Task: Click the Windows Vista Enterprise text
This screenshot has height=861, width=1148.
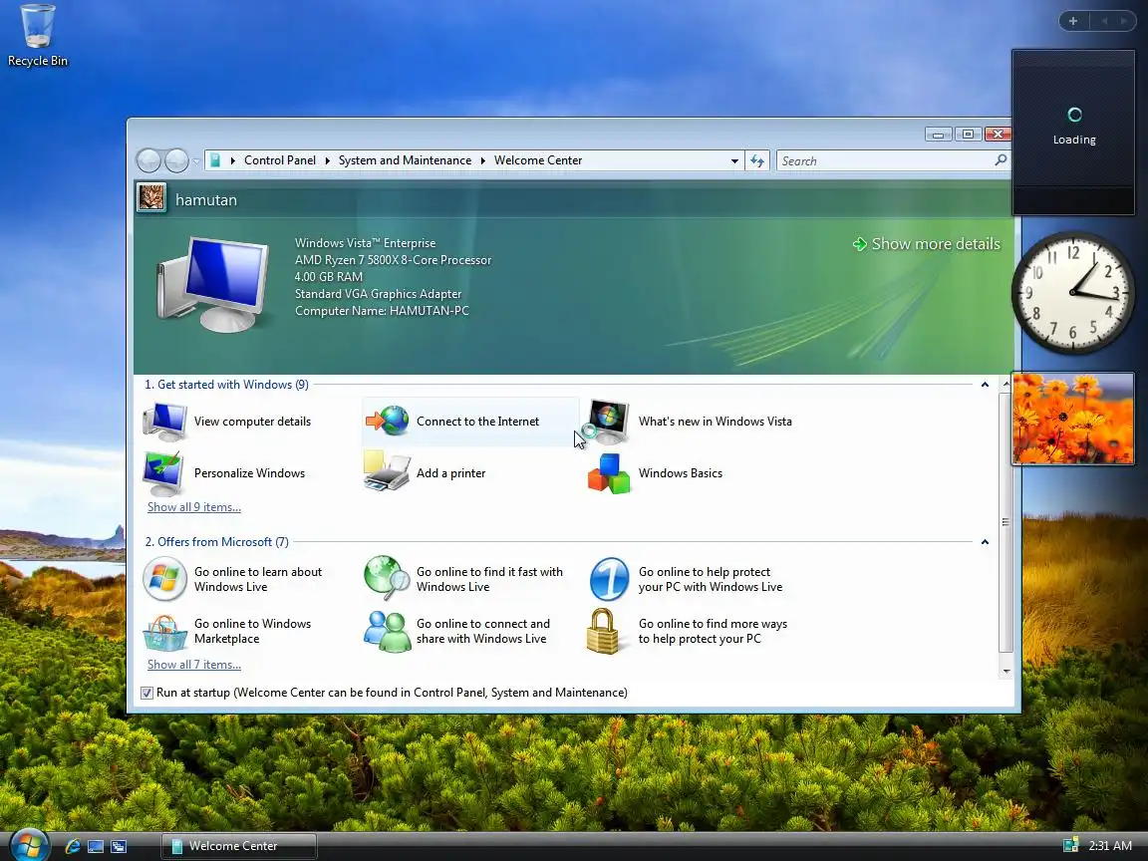Action: 366,243
